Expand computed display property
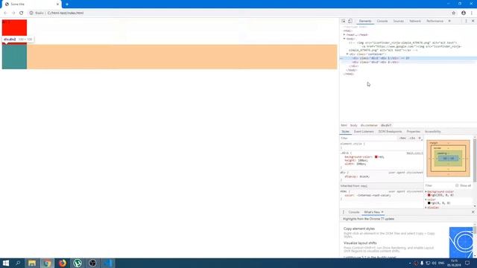 coord(426,208)
